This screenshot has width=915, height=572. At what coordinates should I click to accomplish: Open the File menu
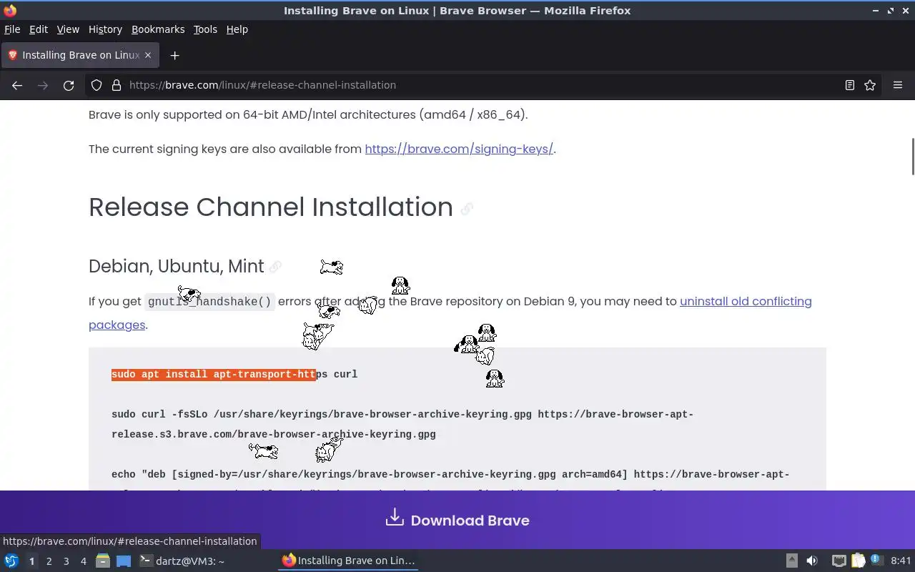[x=12, y=29]
